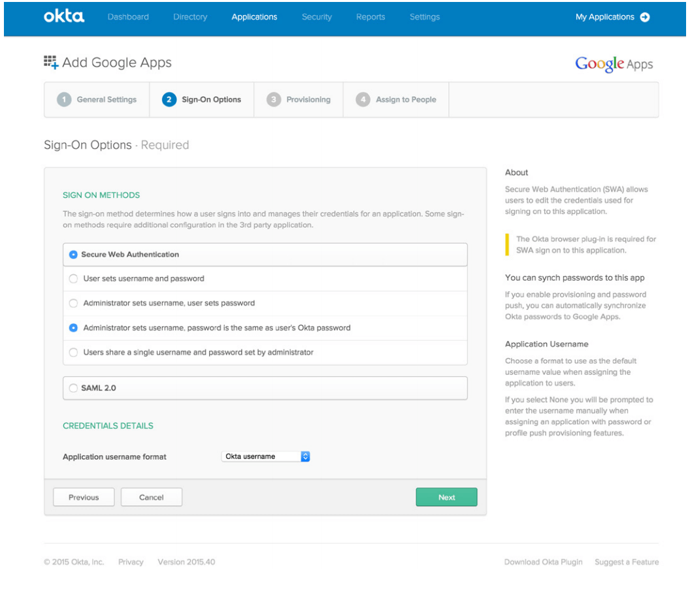Image resolution: width=690 pixels, height=589 pixels.
Task: Click step 4 circle for Assign to People
Action: pyautogui.click(x=363, y=100)
